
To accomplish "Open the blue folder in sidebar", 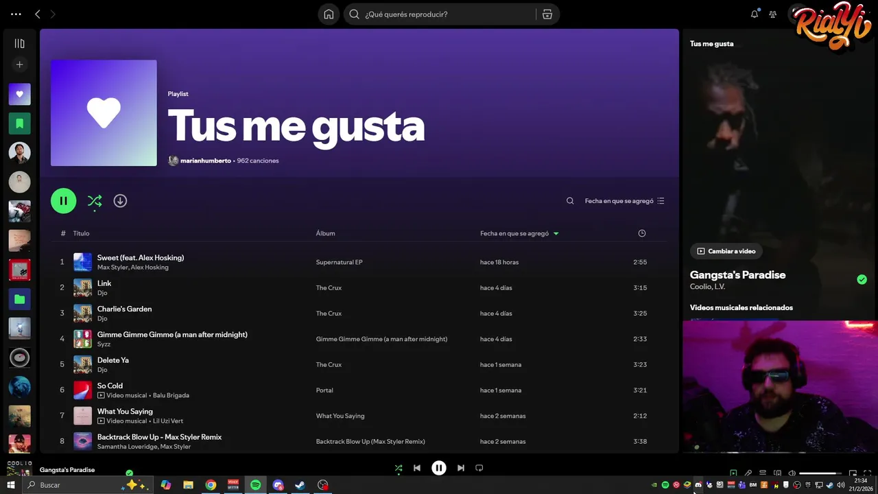I will click(19, 299).
